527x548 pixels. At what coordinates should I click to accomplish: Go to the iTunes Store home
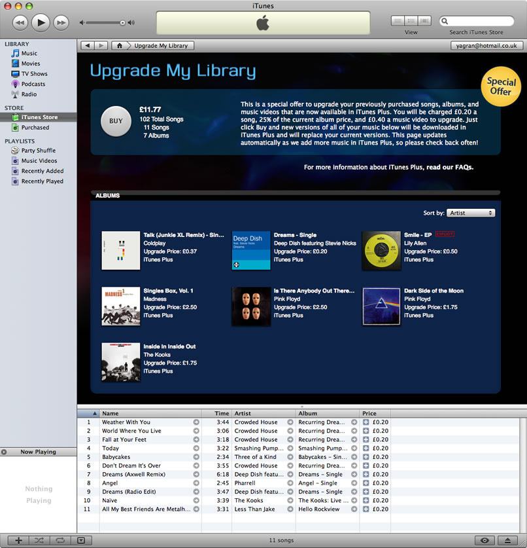pos(120,45)
